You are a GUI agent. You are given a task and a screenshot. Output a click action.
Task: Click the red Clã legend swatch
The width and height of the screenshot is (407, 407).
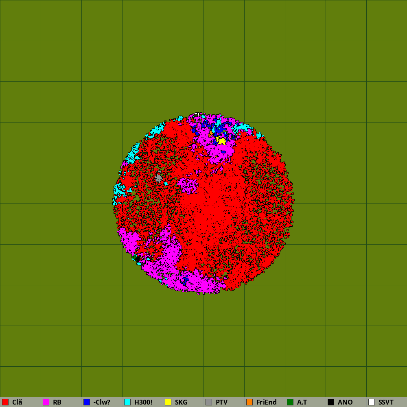pos(5,402)
